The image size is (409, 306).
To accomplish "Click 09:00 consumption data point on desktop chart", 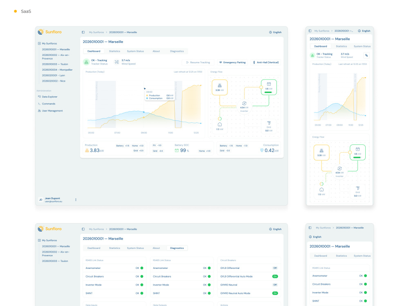I will click(144, 112).
